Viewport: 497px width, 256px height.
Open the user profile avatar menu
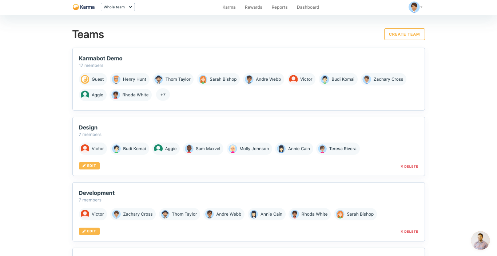click(x=414, y=7)
